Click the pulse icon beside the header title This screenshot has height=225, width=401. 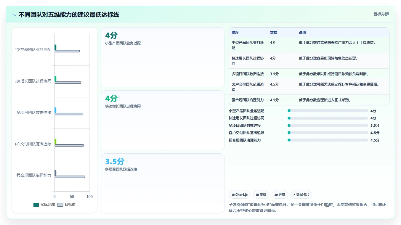pos(14,15)
